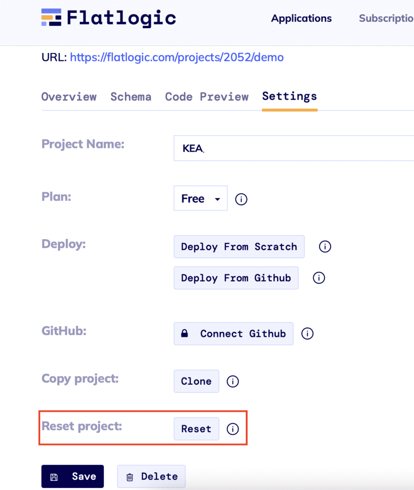Click info icon beside Deploy From Github

(319, 278)
